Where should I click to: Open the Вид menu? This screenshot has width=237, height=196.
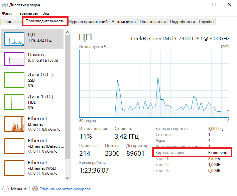pos(46,13)
